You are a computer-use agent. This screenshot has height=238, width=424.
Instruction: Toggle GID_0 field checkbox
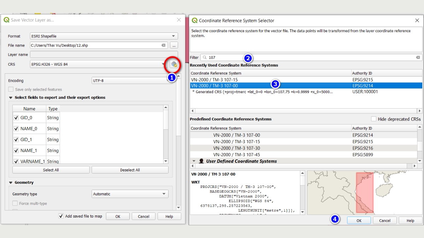click(x=16, y=118)
